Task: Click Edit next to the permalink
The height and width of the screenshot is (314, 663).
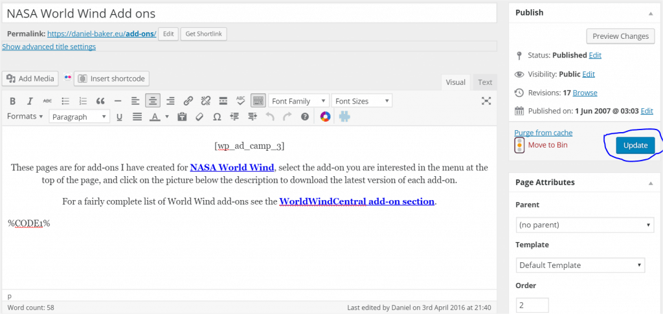Action: tap(168, 34)
